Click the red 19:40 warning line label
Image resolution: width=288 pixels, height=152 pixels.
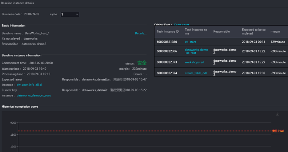tap(278, 131)
